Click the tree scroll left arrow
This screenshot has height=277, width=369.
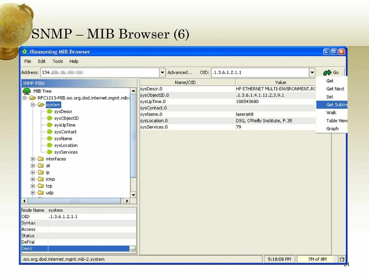click(25, 201)
